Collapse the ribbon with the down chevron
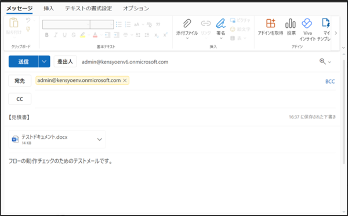Screen dimensions: 348x216 pos(343,48)
